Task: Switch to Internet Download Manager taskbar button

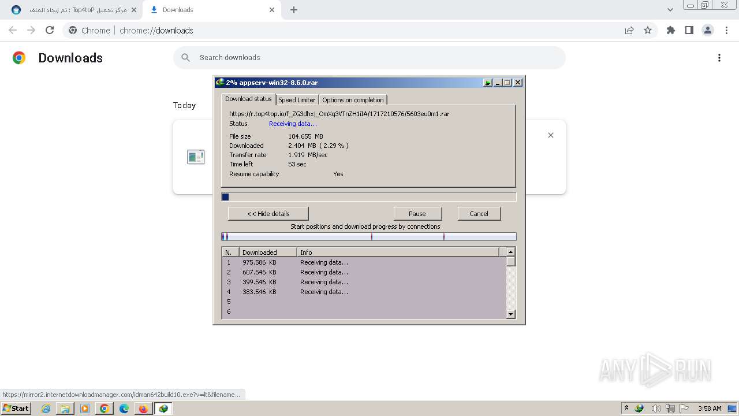Action: 163,408
